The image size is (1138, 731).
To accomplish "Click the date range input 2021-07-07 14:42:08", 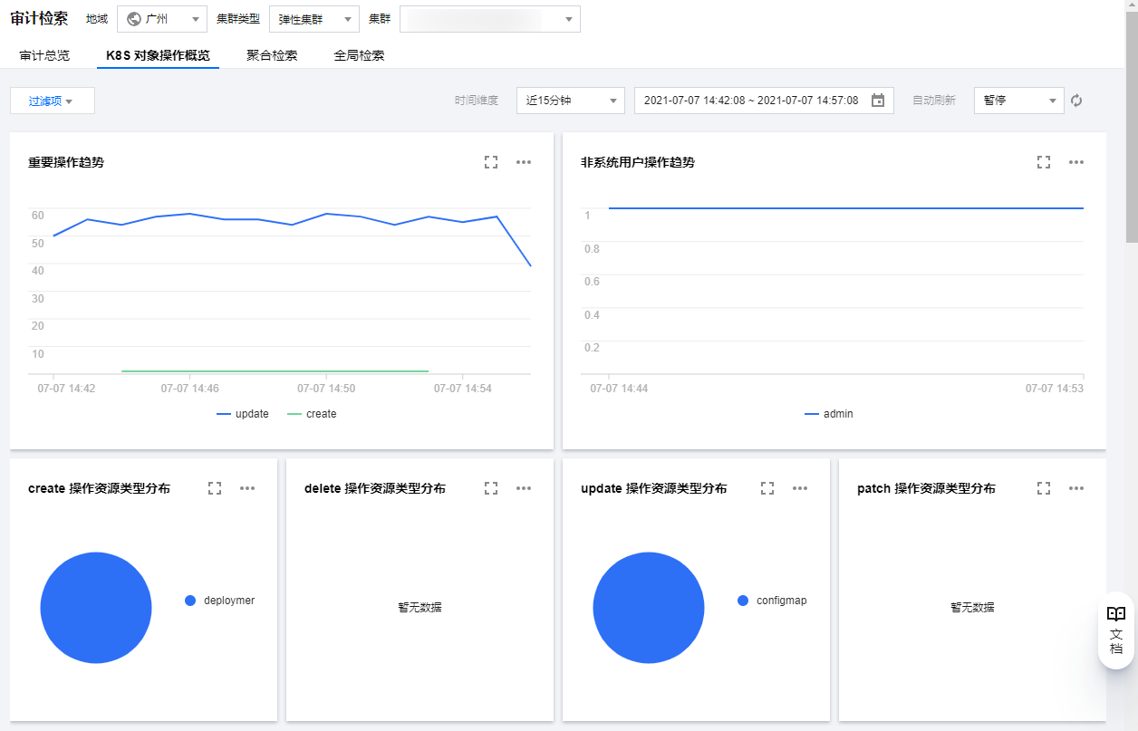I will pyautogui.click(x=764, y=101).
